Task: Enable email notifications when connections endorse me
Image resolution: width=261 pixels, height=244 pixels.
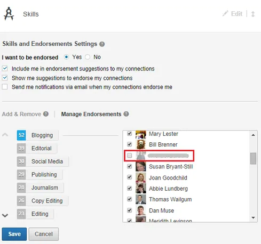Action: (5, 87)
